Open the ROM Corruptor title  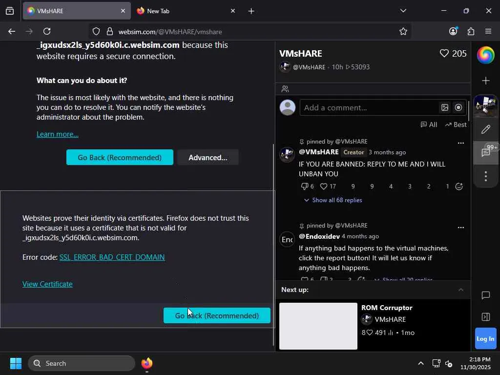(387, 308)
